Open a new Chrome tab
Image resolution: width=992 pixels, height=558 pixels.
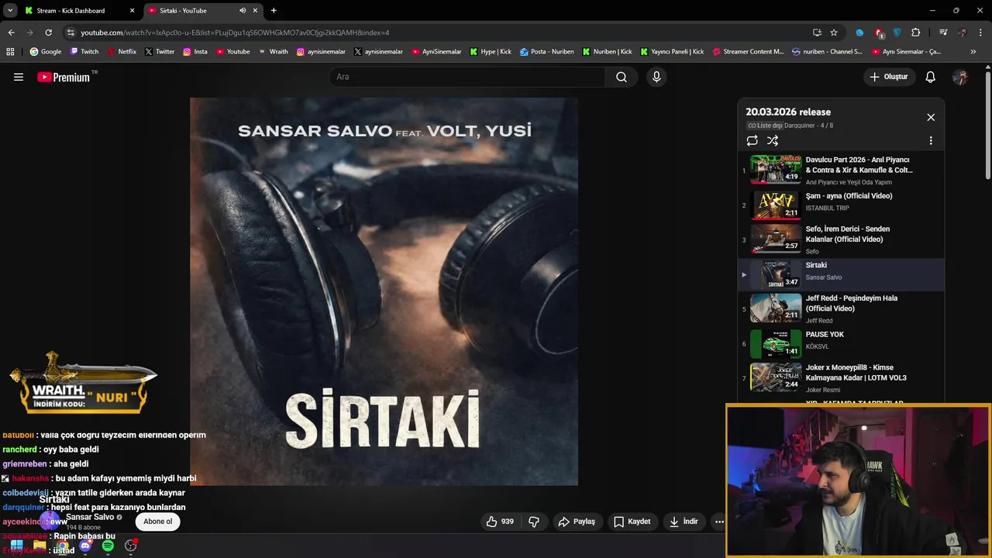coord(274,11)
